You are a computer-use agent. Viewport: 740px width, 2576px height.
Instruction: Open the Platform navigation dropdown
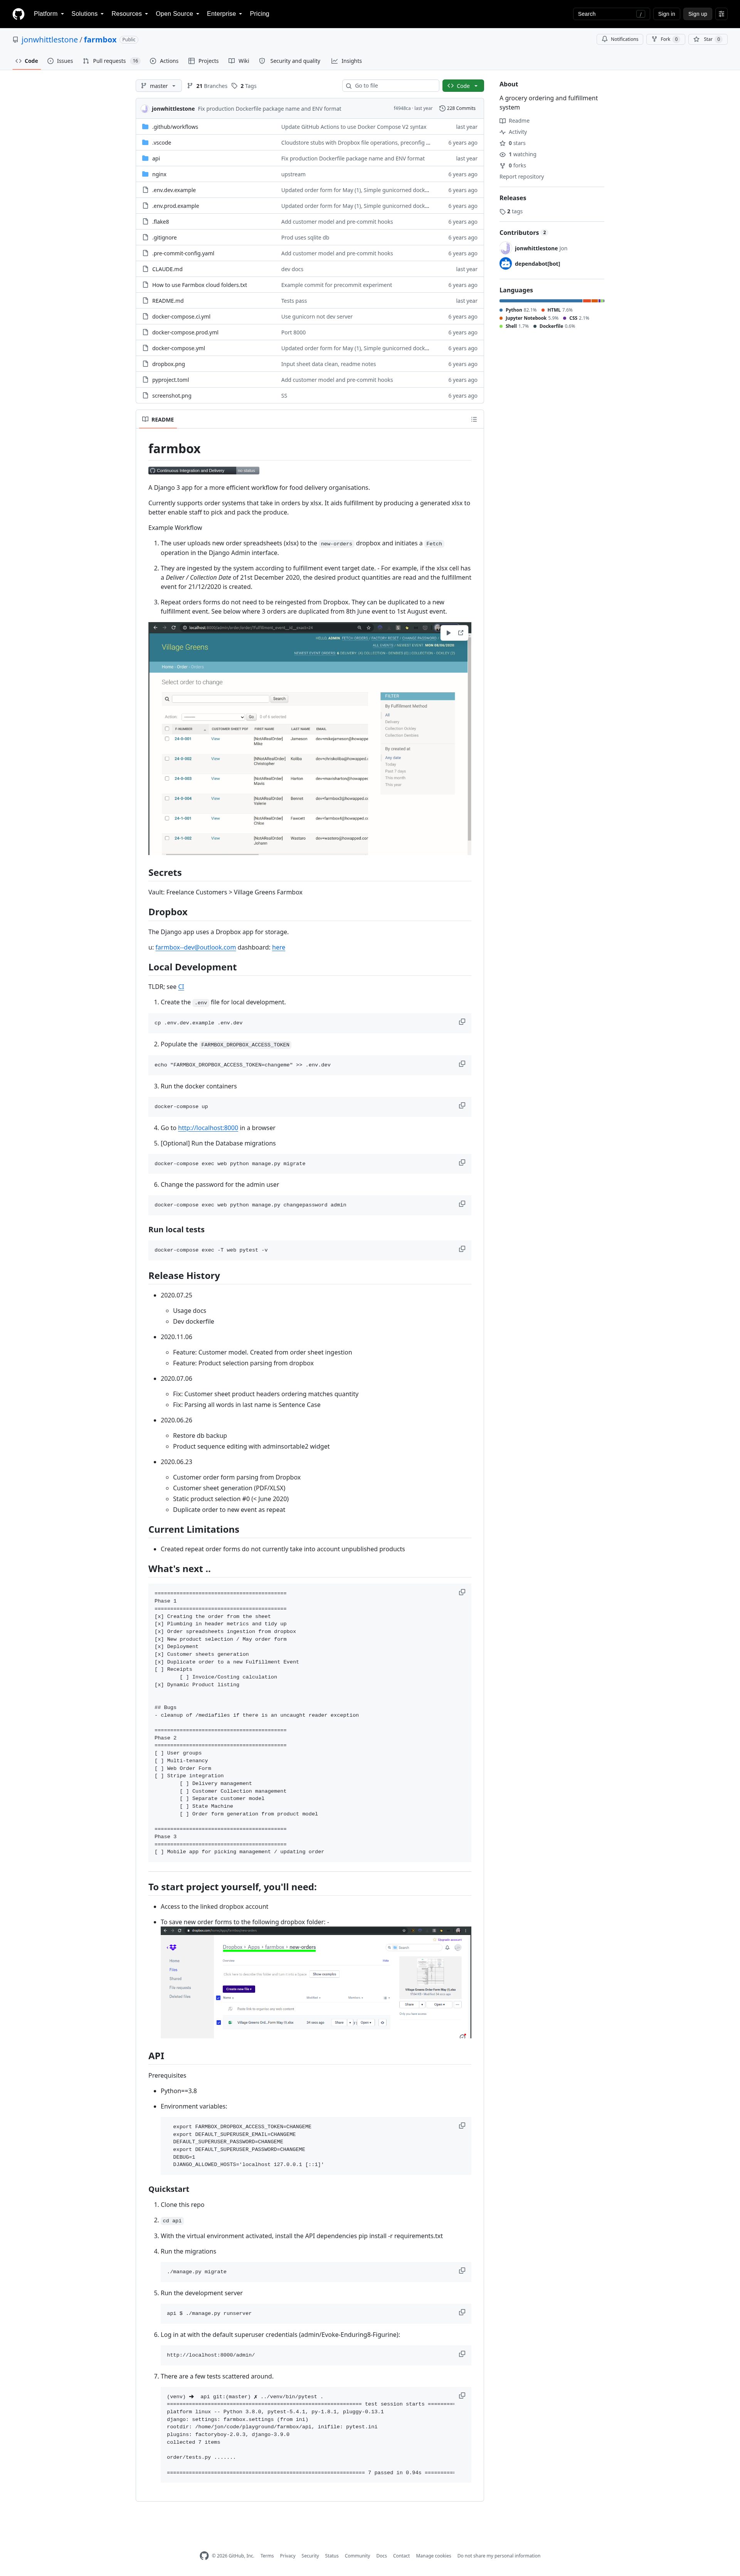(48, 14)
